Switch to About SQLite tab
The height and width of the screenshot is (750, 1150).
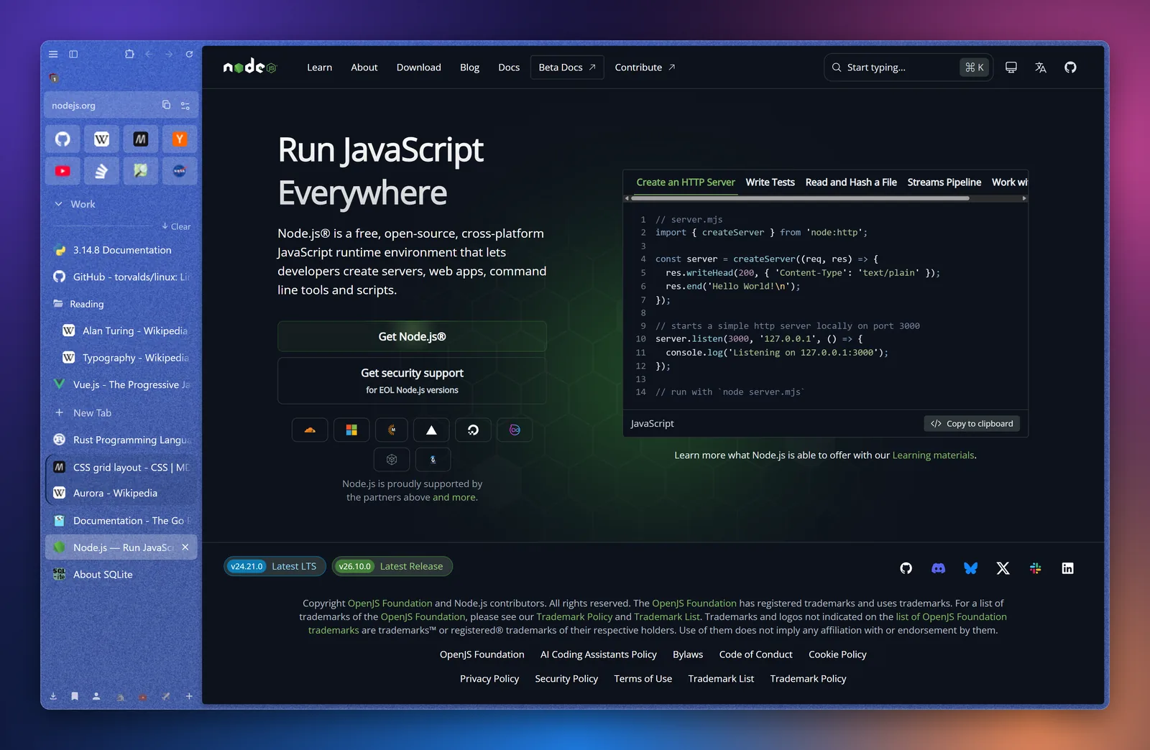click(x=121, y=575)
